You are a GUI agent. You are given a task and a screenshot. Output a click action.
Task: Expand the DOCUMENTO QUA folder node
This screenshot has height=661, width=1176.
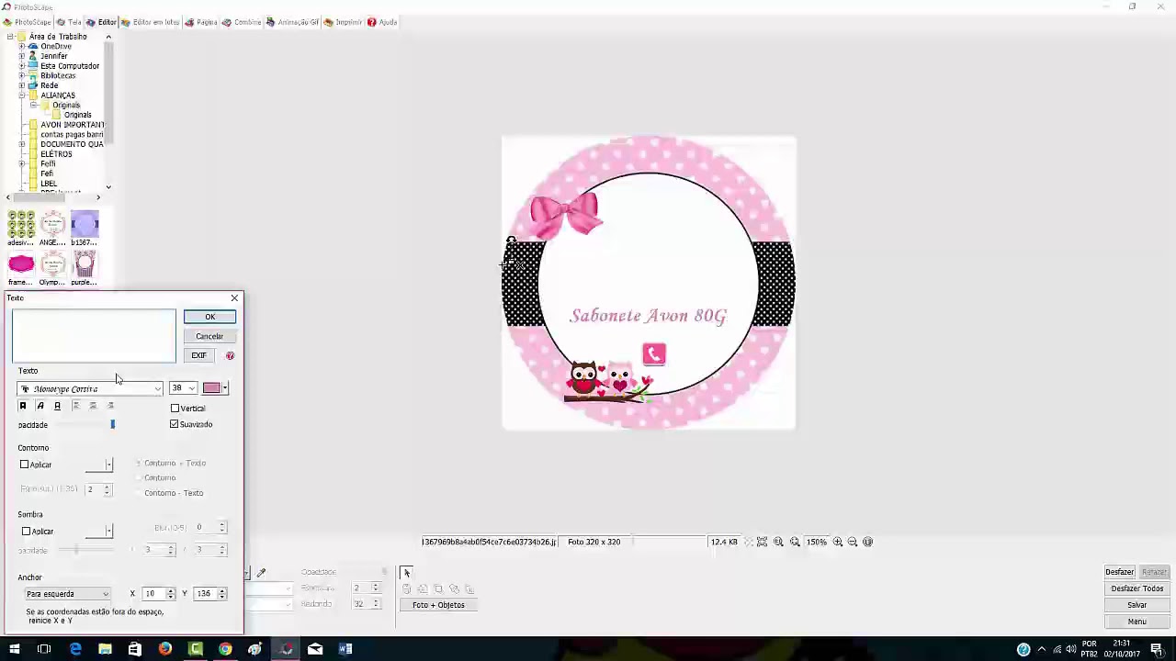coord(22,144)
